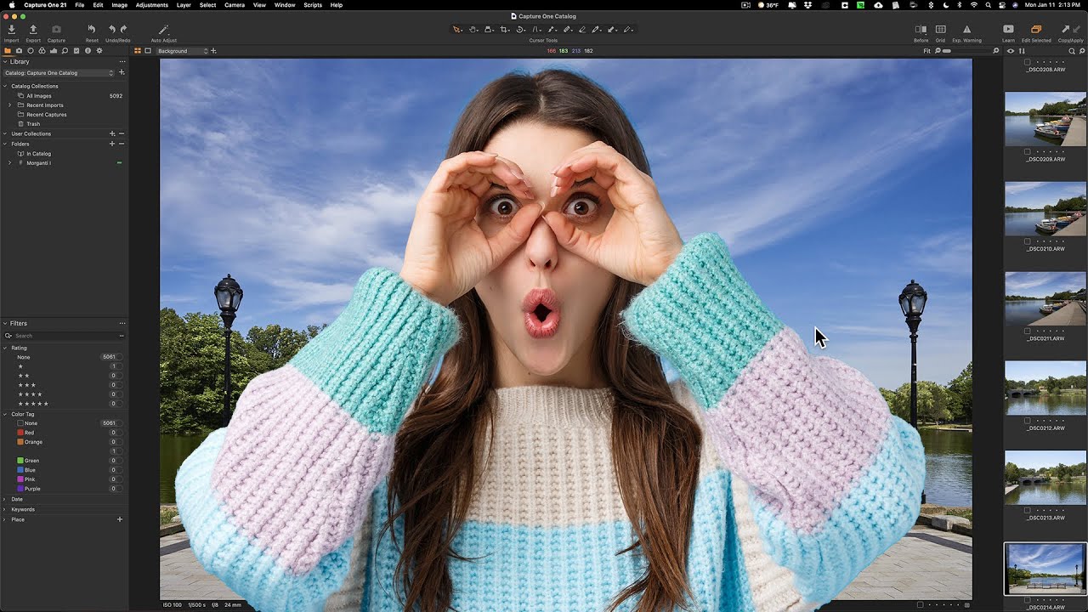Collapse the Folders section
The width and height of the screenshot is (1088, 612).
[5, 144]
